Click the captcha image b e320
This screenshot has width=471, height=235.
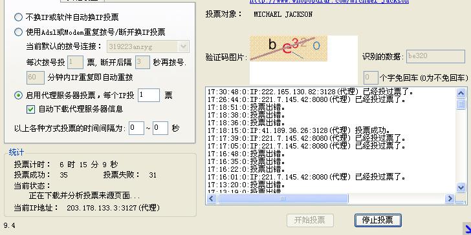tap(289, 48)
